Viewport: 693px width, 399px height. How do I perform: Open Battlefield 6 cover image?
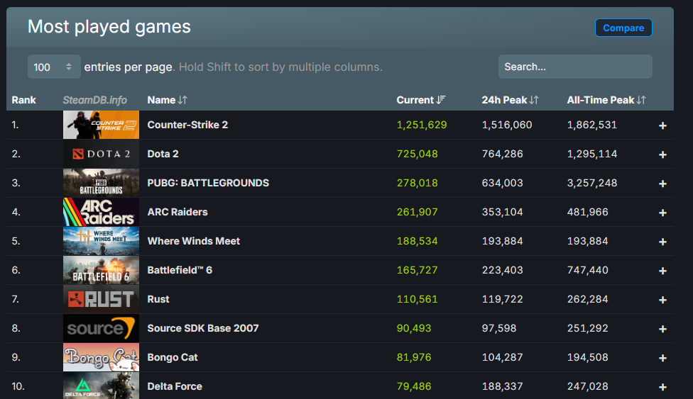101,270
